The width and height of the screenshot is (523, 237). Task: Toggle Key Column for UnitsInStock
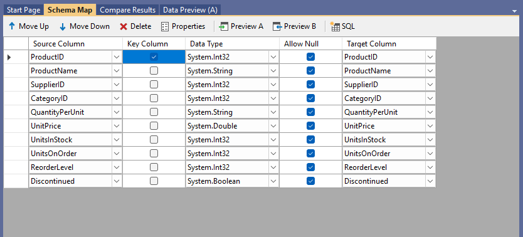pos(154,140)
